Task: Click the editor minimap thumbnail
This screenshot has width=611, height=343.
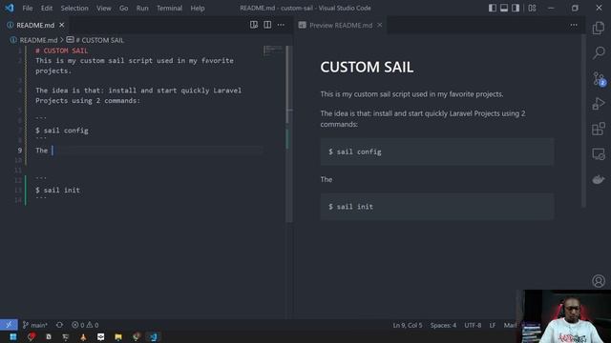Action: click(x=273, y=50)
